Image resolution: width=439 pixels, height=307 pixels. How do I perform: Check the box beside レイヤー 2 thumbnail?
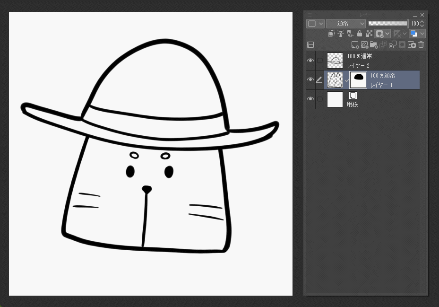pyautogui.click(x=320, y=61)
